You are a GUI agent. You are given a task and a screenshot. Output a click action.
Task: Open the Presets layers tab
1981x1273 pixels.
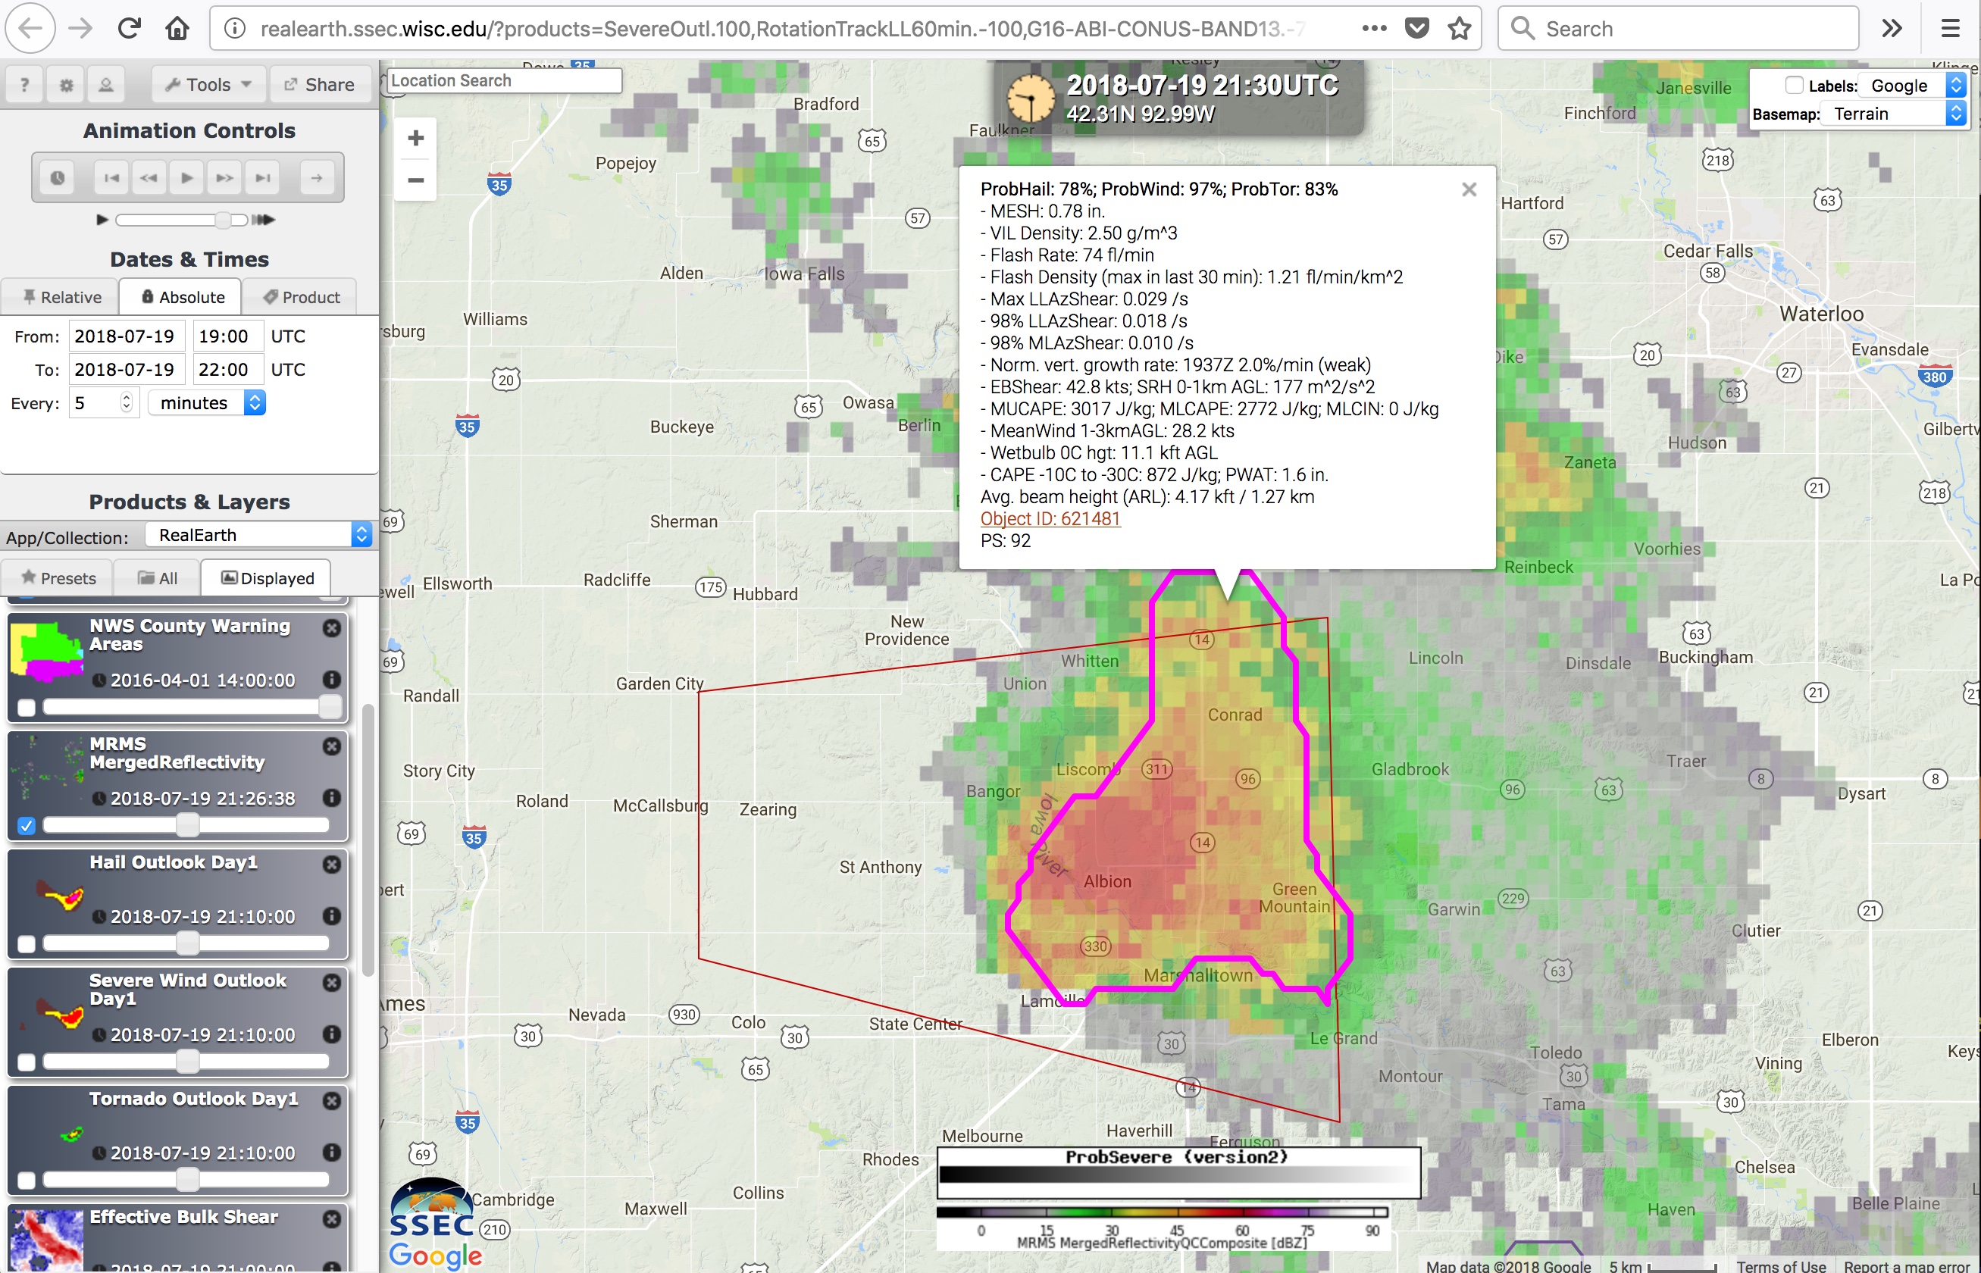[58, 578]
